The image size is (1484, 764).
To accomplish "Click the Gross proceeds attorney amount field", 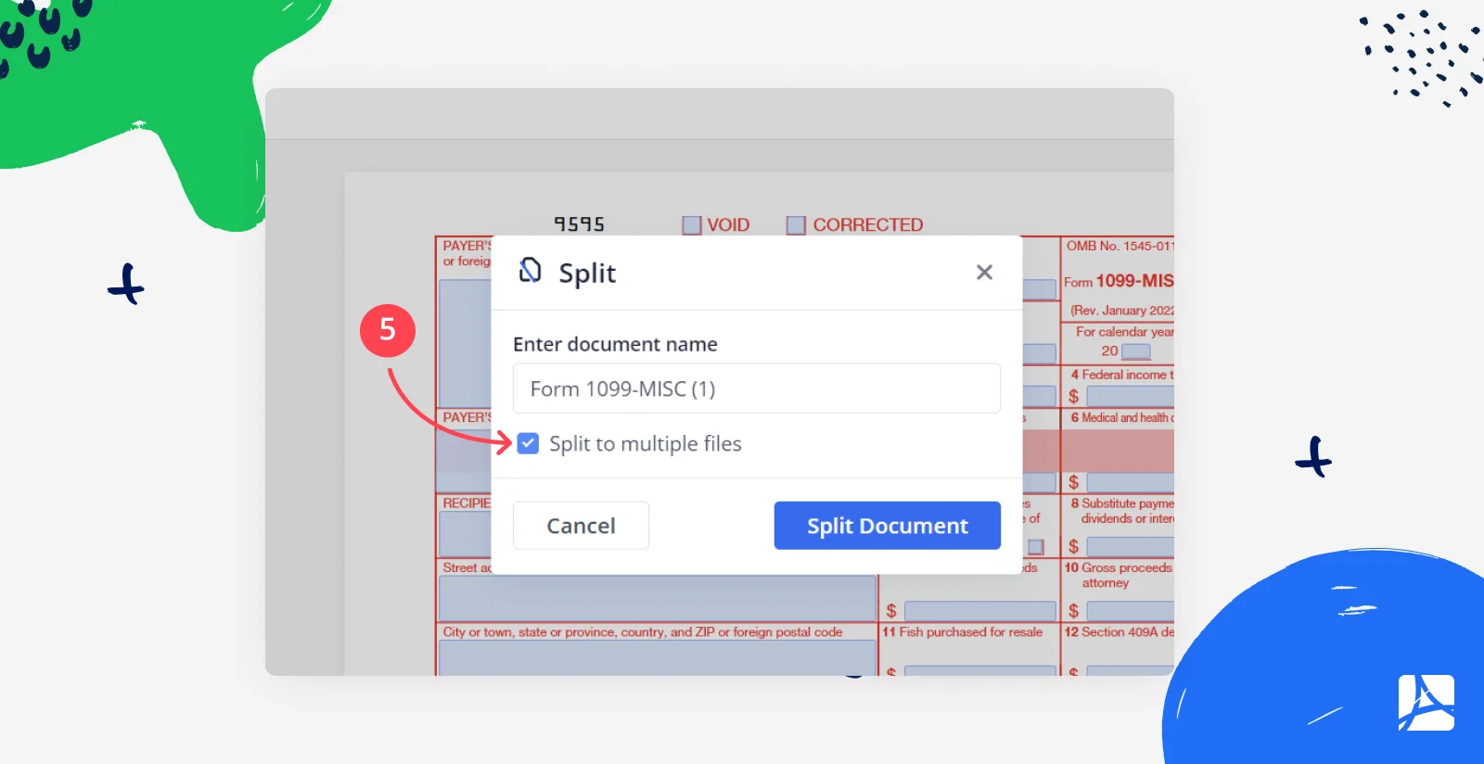I will click(x=1131, y=611).
